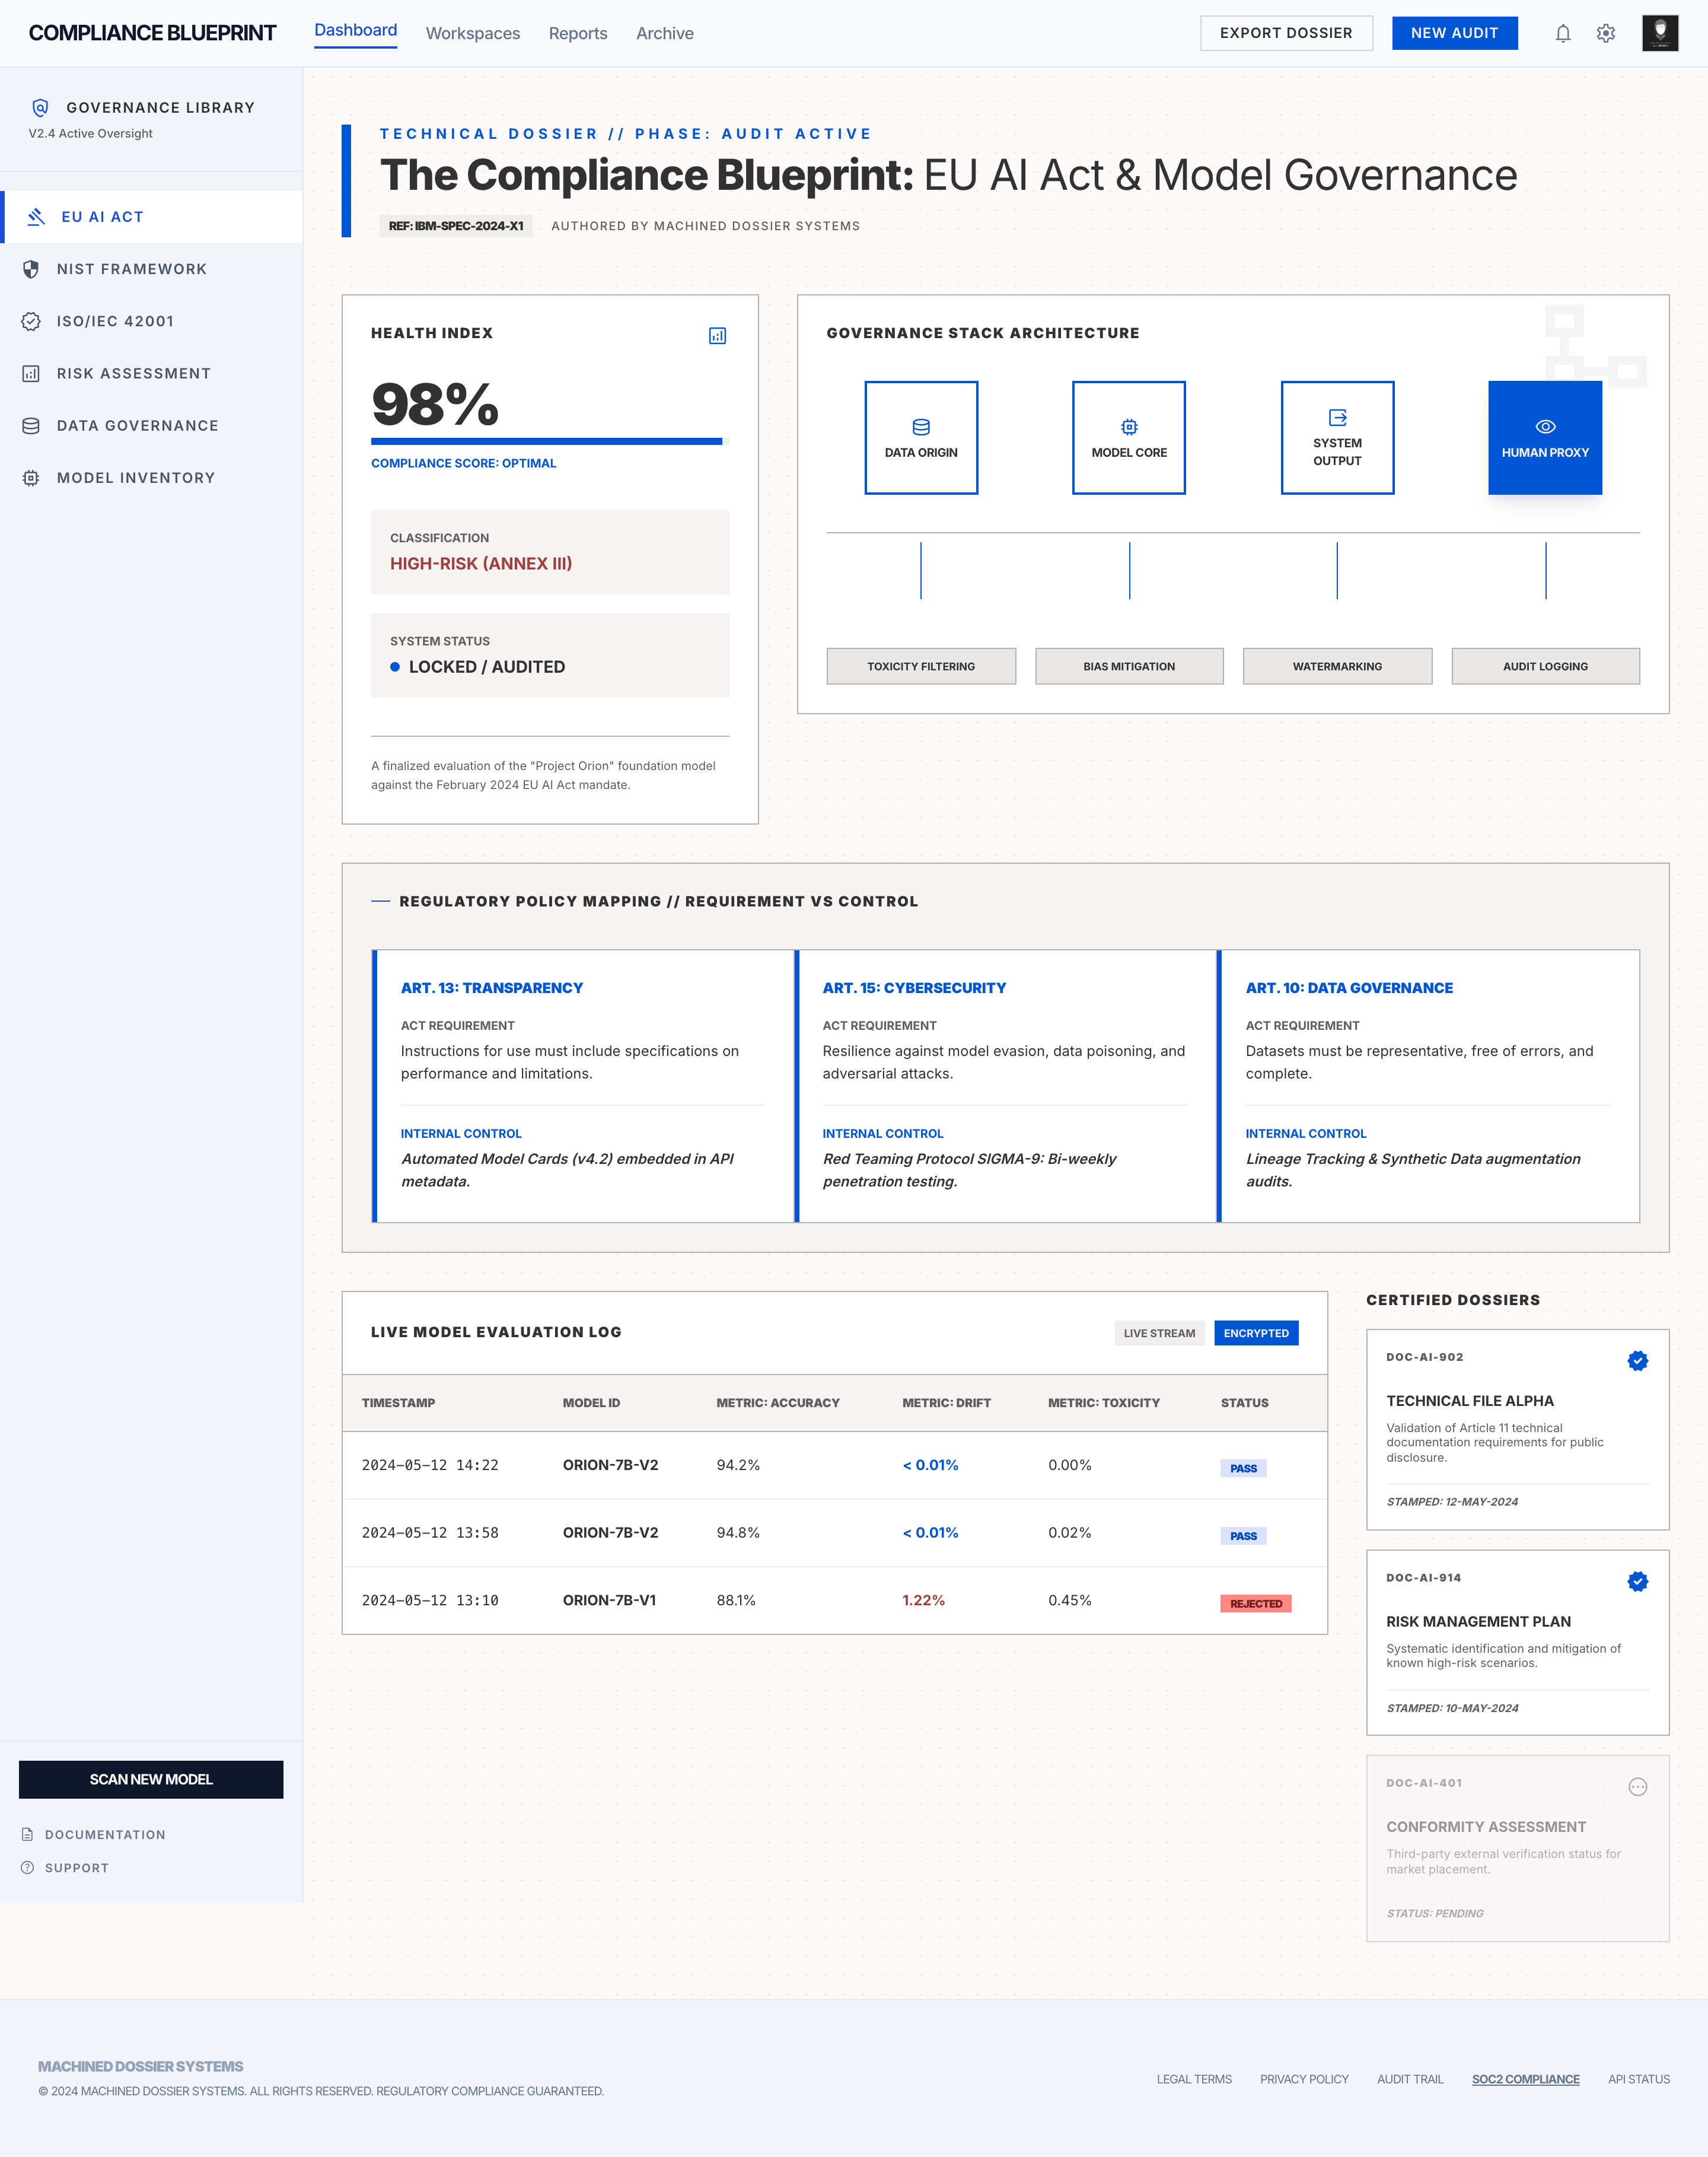Open the user profile avatar
1708x2157 pixels.
click(x=1660, y=33)
